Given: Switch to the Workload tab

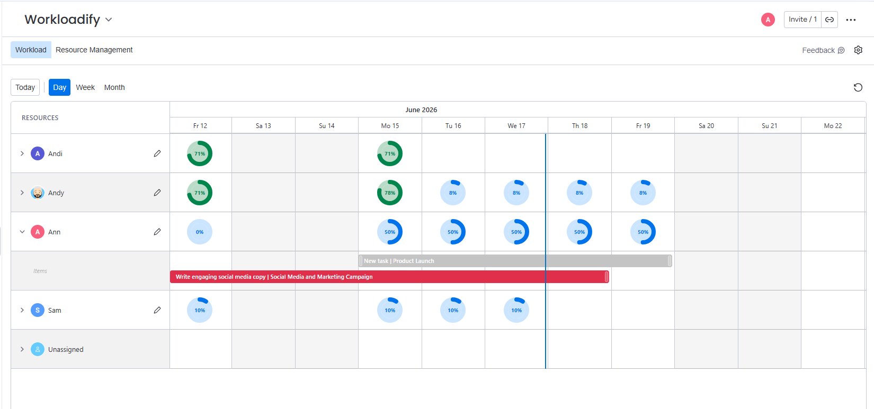Looking at the screenshot, I should 31,50.
